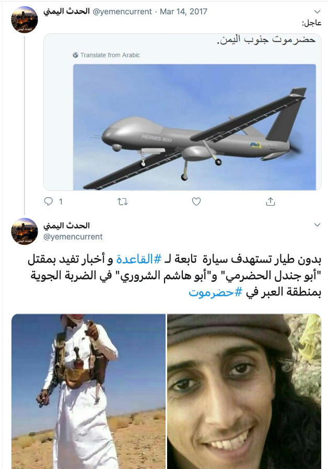Click the share upload icon
Image resolution: width=328 pixels, height=469 pixels.
(271, 201)
